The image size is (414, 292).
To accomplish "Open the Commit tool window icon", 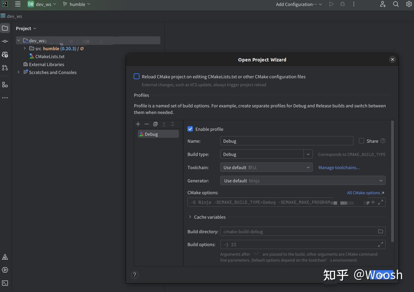I will coord(5,41).
